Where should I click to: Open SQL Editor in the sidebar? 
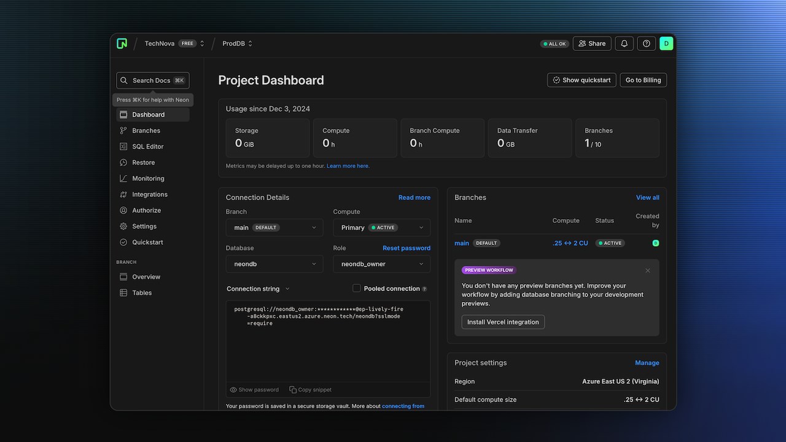tap(147, 147)
